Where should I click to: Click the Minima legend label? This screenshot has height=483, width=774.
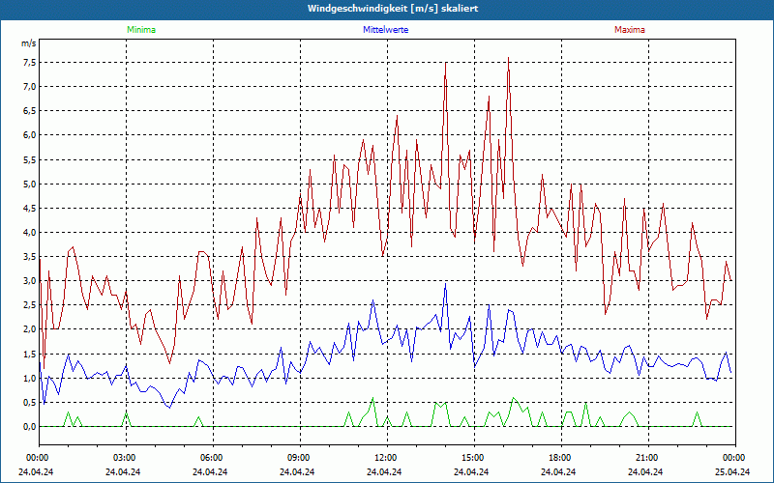click(140, 30)
